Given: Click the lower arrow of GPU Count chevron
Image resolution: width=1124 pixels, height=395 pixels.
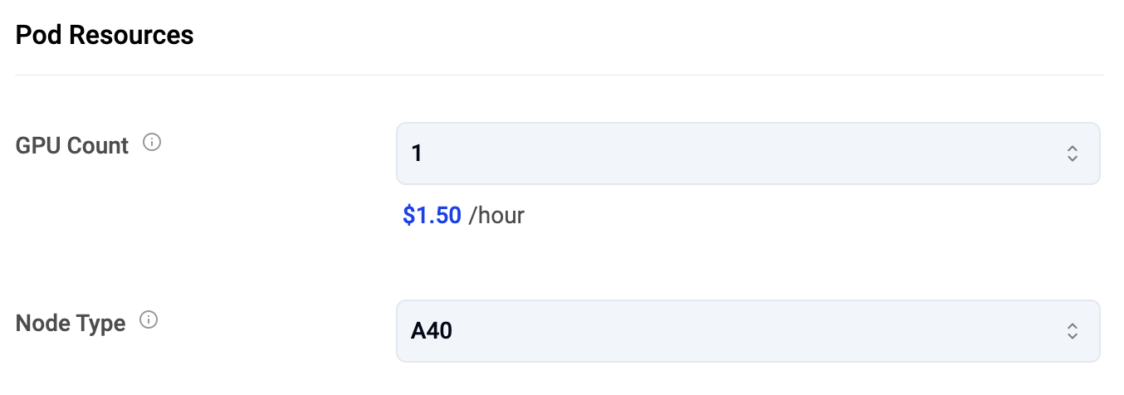Looking at the screenshot, I should click(1072, 158).
